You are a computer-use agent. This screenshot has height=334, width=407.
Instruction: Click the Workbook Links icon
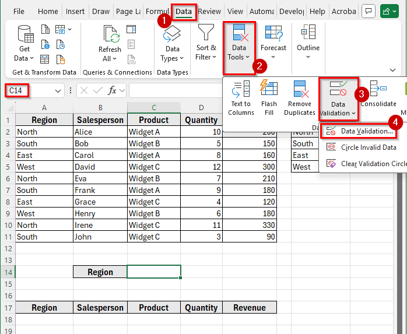pyautogui.click(x=132, y=59)
